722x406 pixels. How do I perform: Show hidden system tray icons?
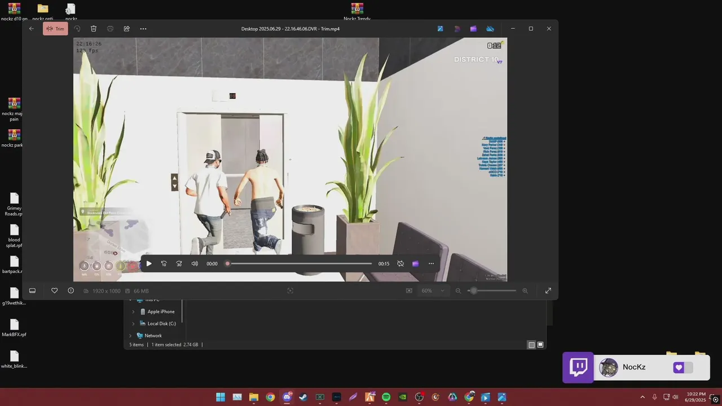point(642,397)
